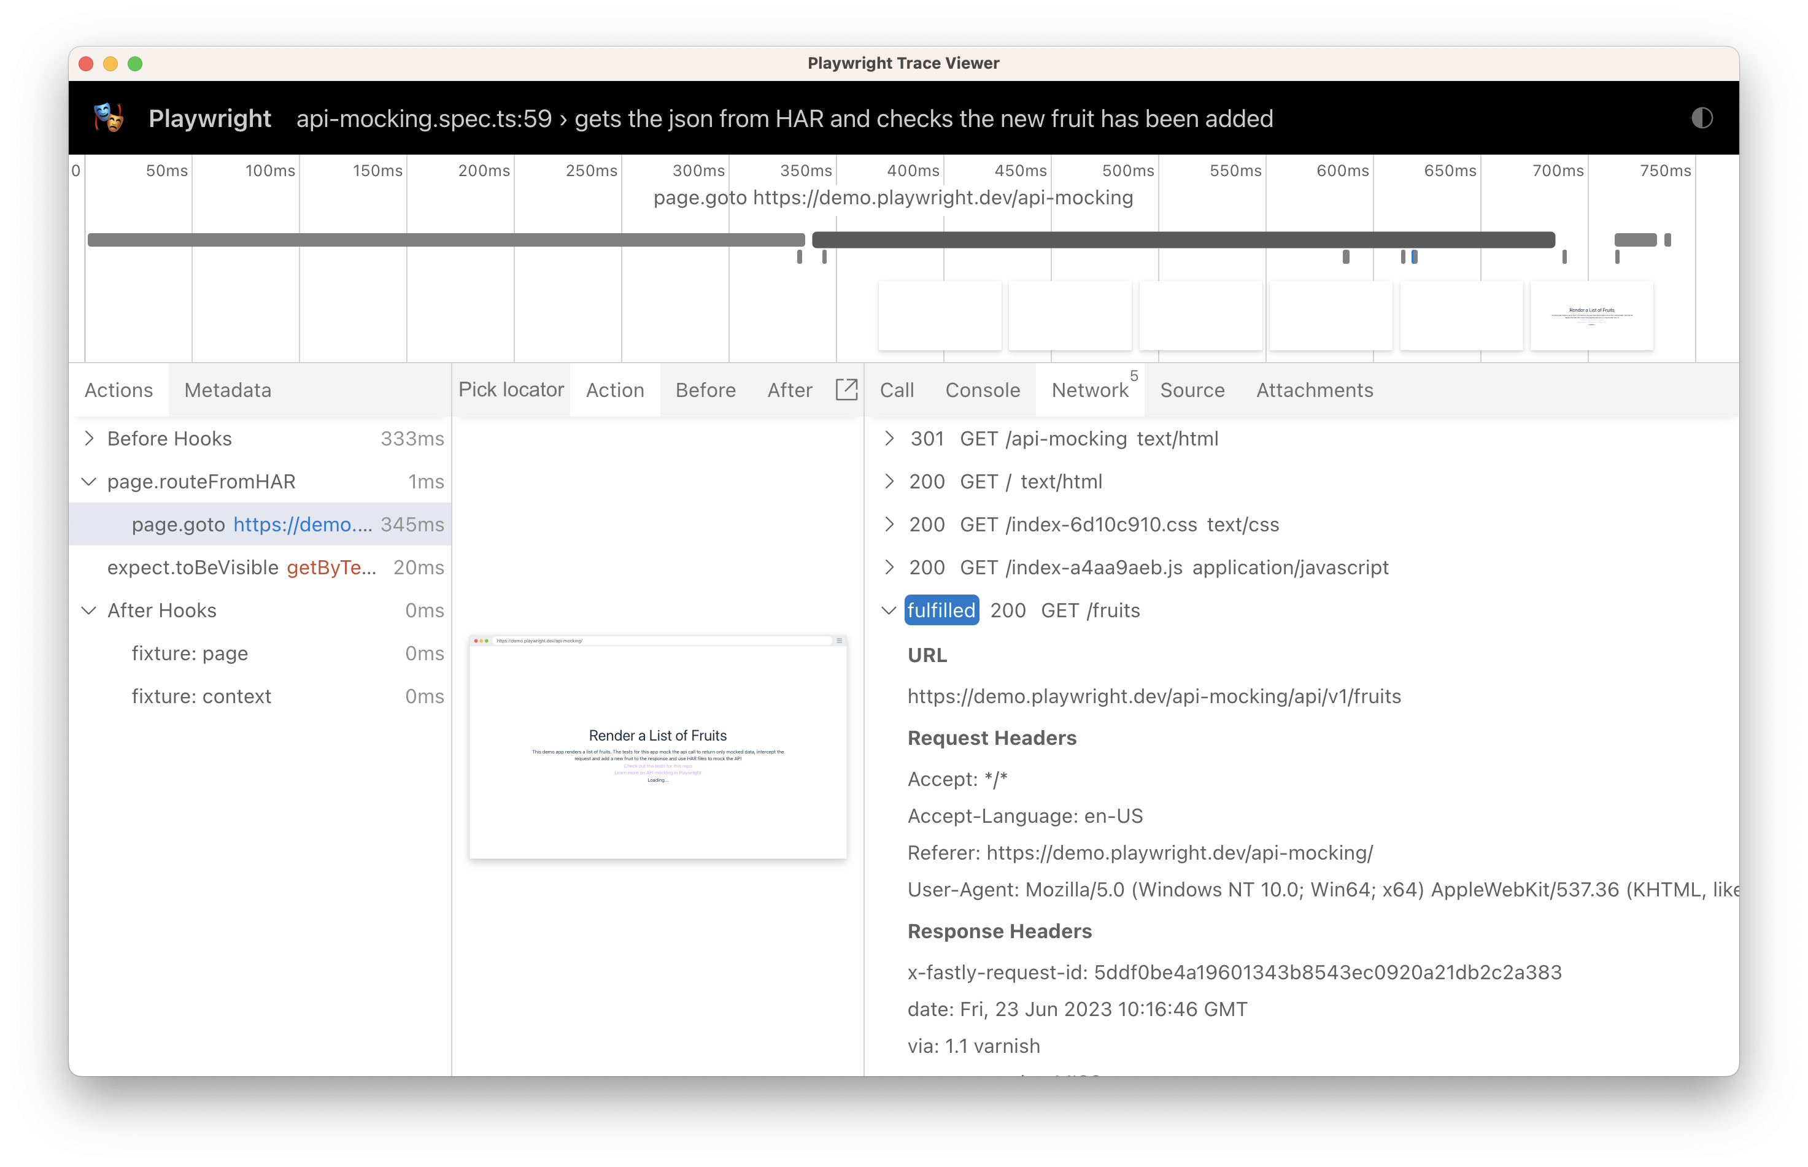Viewport: 1808px width, 1167px height.
Task: Click the page.goto URL link
Action: (x=302, y=524)
